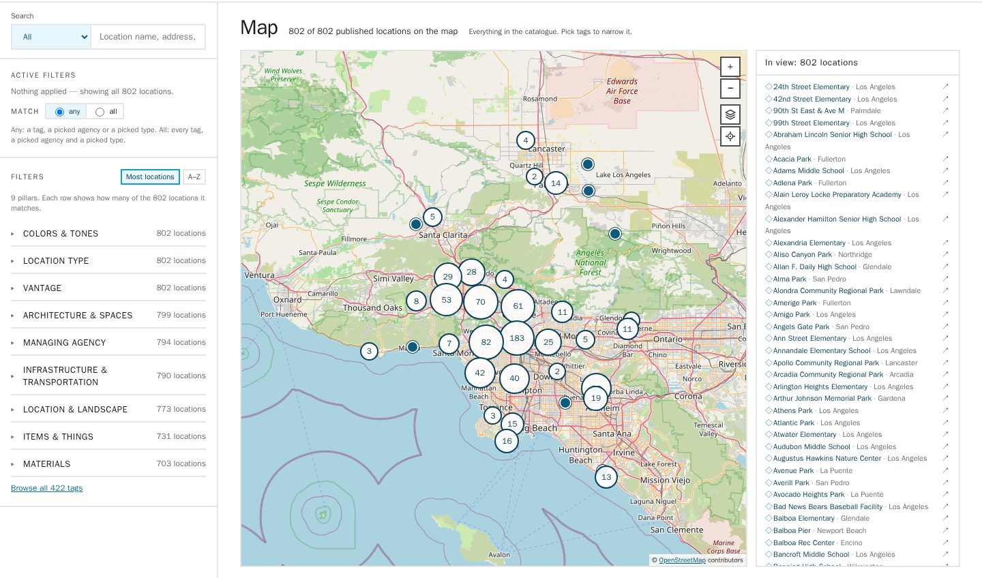
Task: Open the 82 locations cluster marker
Action: tap(486, 342)
